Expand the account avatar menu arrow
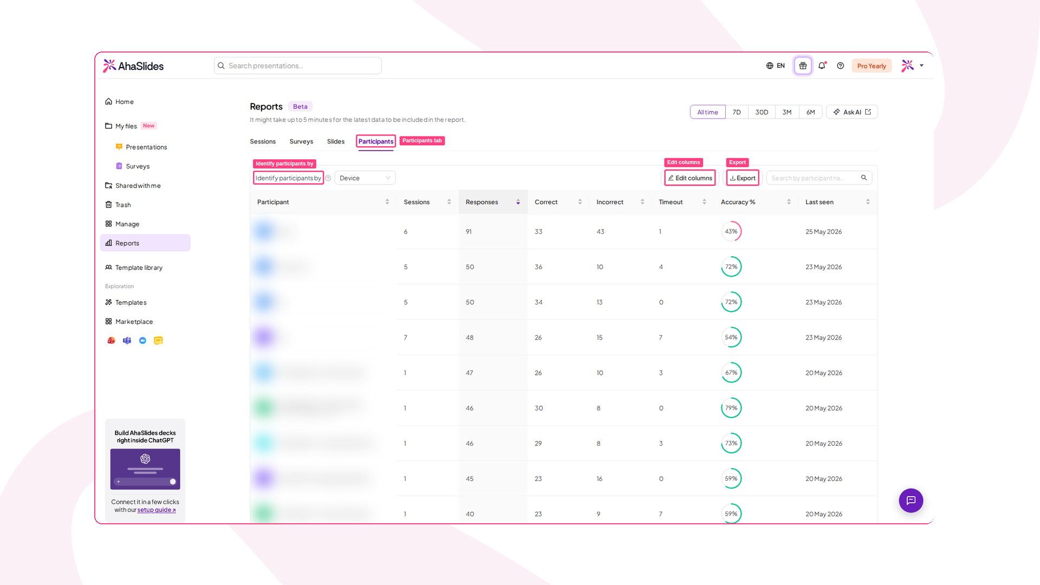1040x585 pixels. click(x=921, y=66)
